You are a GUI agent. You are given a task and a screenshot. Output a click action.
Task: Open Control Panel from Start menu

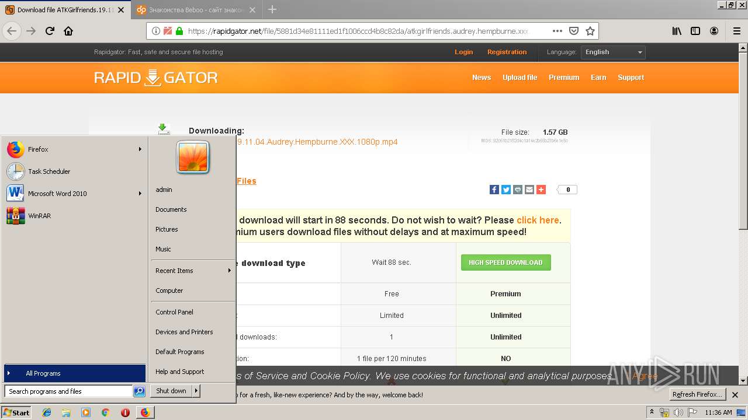pos(193,312)
